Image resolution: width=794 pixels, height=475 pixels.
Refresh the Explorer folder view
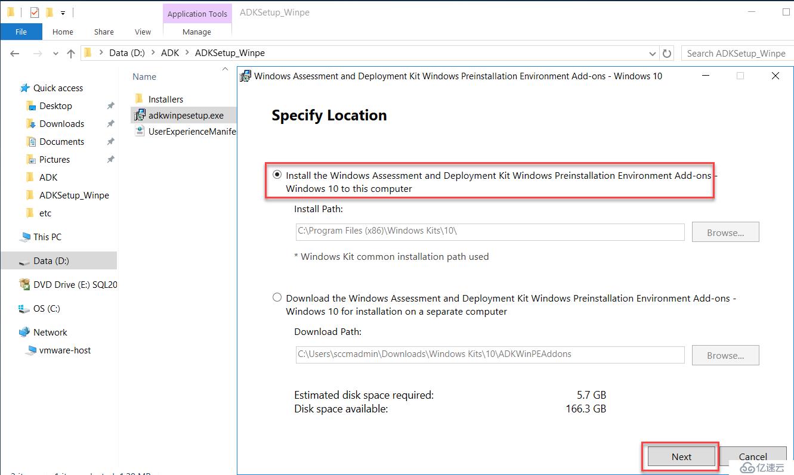(667, 53)
